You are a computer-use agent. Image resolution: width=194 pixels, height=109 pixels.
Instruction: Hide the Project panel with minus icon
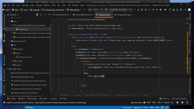[49, 15]
